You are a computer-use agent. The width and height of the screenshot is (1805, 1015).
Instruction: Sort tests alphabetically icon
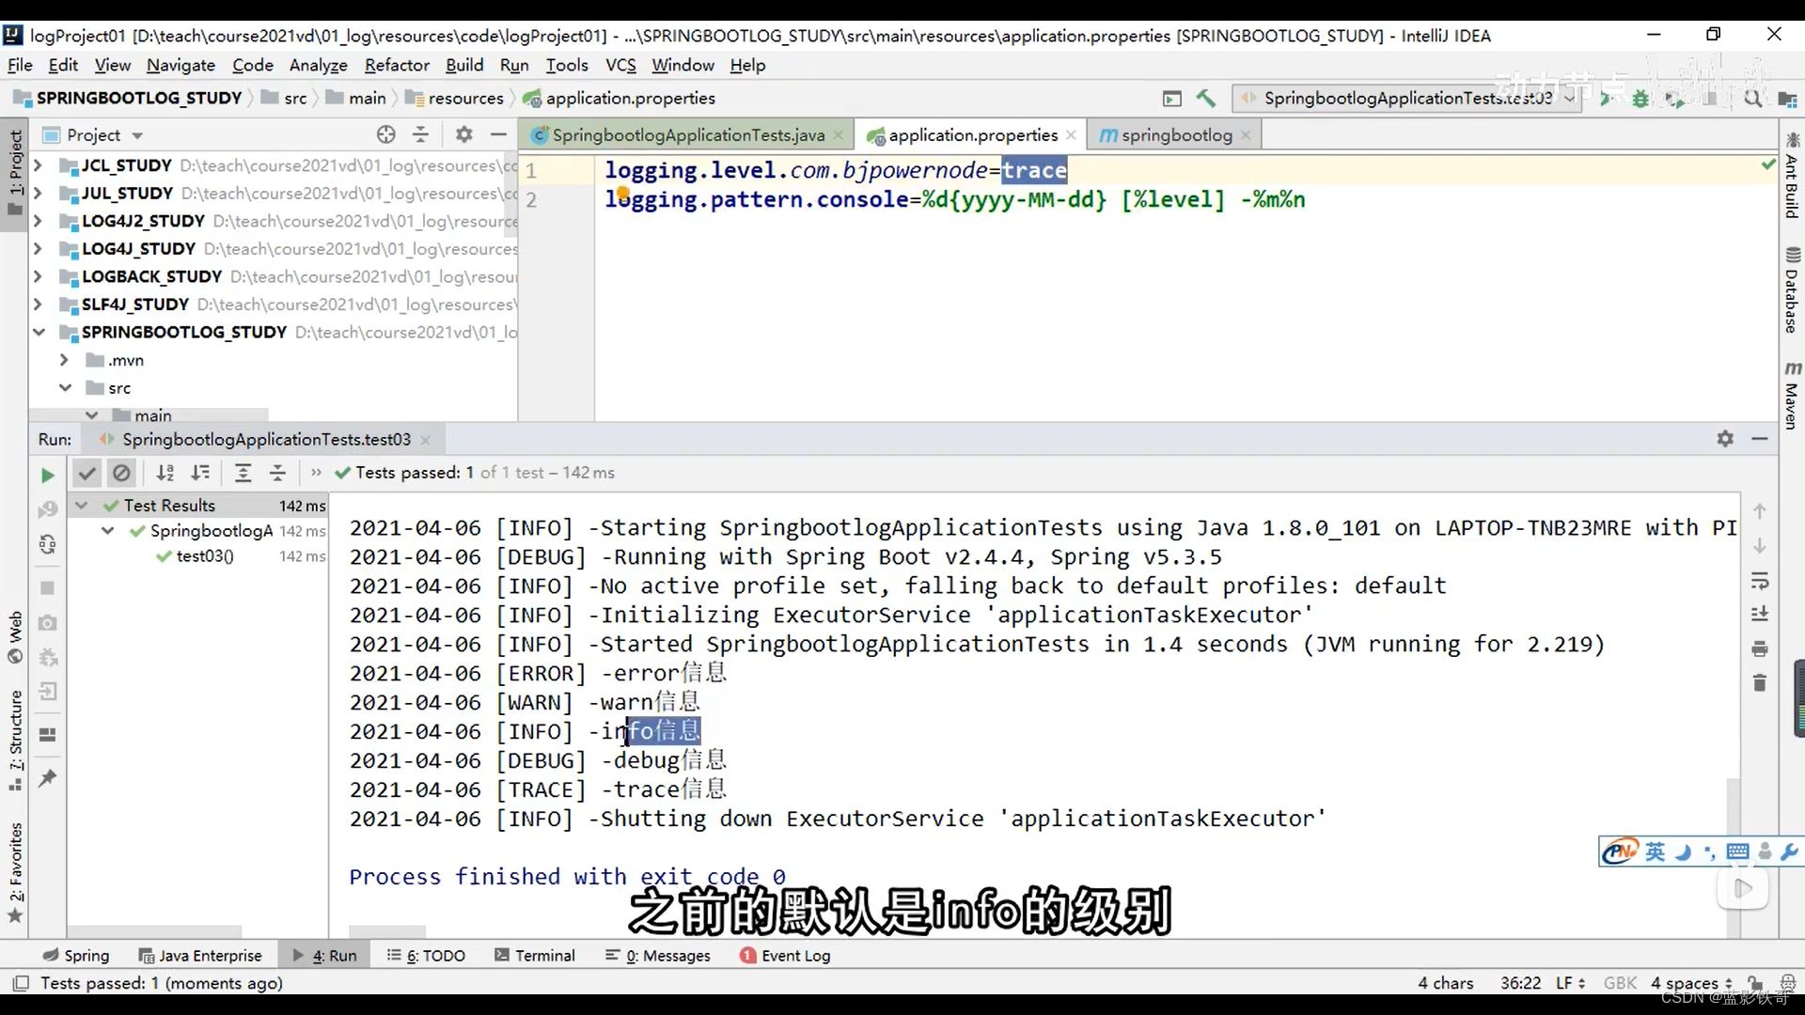coord(165,473)
